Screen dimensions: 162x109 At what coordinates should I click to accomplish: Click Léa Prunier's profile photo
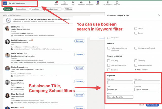tap(7, 28)
